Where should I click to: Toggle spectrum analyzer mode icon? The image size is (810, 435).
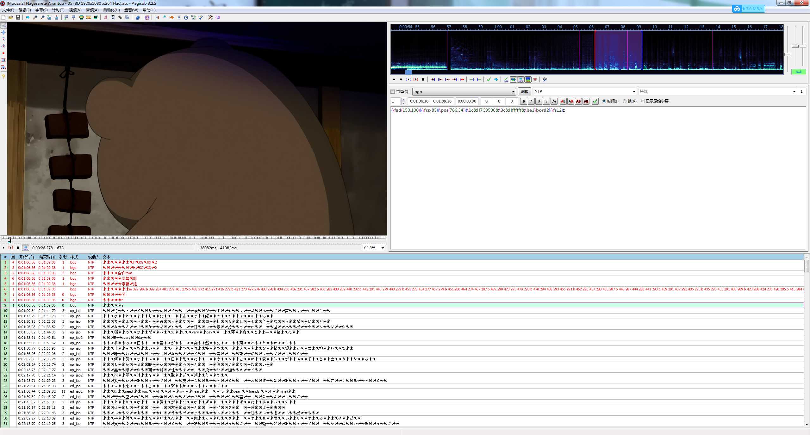click(x=528, y=79)
